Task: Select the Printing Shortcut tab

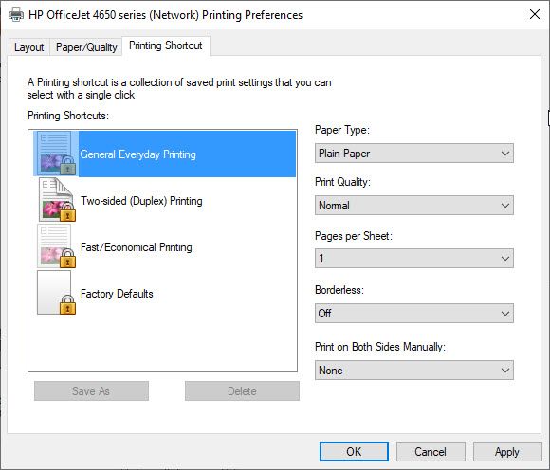Action: (x=166, y=45)
